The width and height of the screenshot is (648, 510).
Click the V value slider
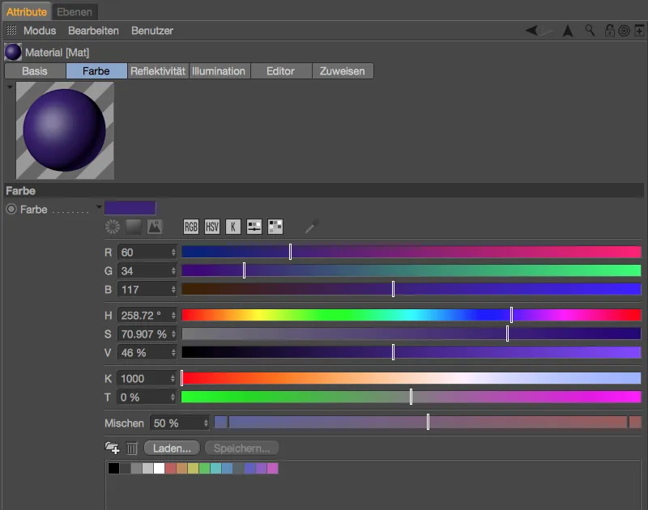point(411,352)
